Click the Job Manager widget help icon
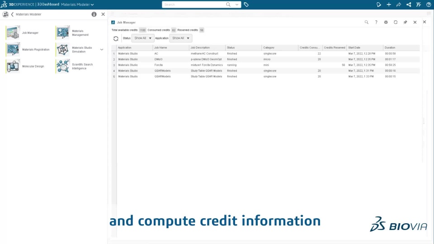This screenshot has height=244, width=434. [x=376, y=22]
